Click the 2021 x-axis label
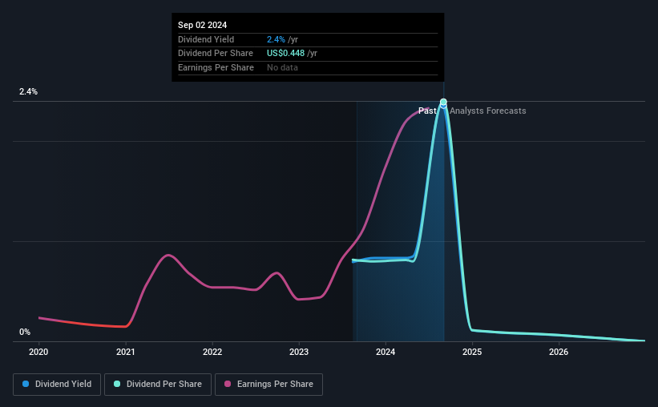The width and height of the screenshot is (658, 407). (126, 352)
